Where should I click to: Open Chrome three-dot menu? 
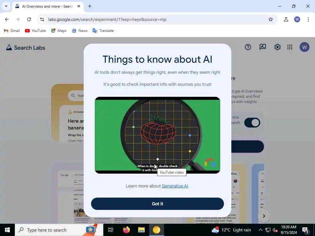[308, 19]
